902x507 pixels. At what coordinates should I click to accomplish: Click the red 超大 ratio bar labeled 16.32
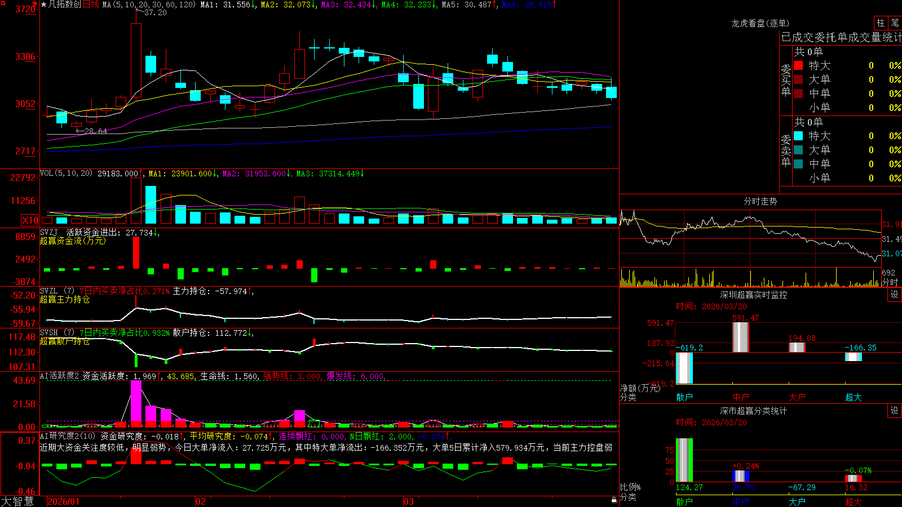coord(854,478)
